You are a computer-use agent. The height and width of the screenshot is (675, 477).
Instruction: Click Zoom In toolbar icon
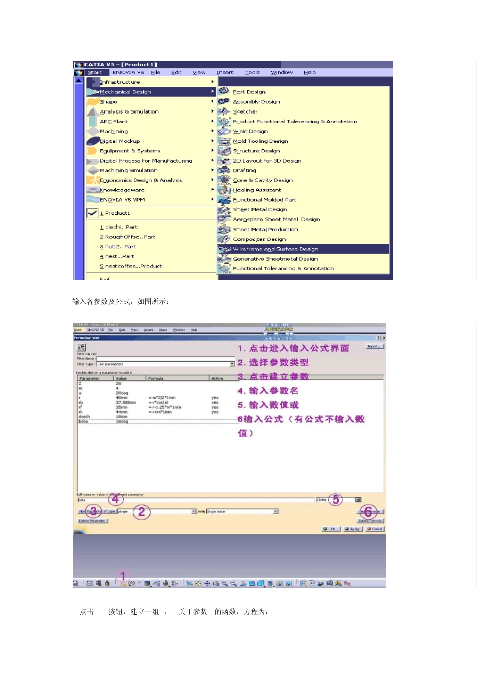point(225,583)
